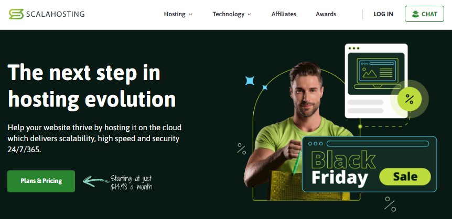Click the laptop illustration in browser mockup
This screenshot has width=452, height=219.
point(378,73)
